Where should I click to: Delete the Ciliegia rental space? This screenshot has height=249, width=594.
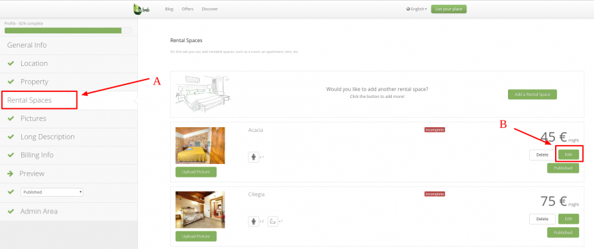tap(543, 219)
